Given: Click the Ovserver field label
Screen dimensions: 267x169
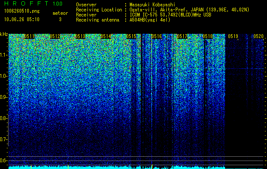Looking at the screenshot, I should pyautogui.click(x=86, y=5).
